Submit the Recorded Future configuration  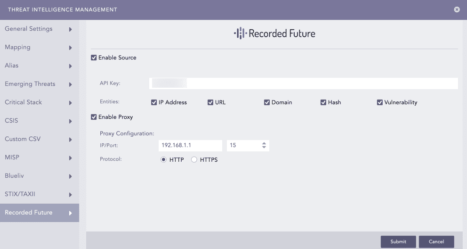pos(398,241)
